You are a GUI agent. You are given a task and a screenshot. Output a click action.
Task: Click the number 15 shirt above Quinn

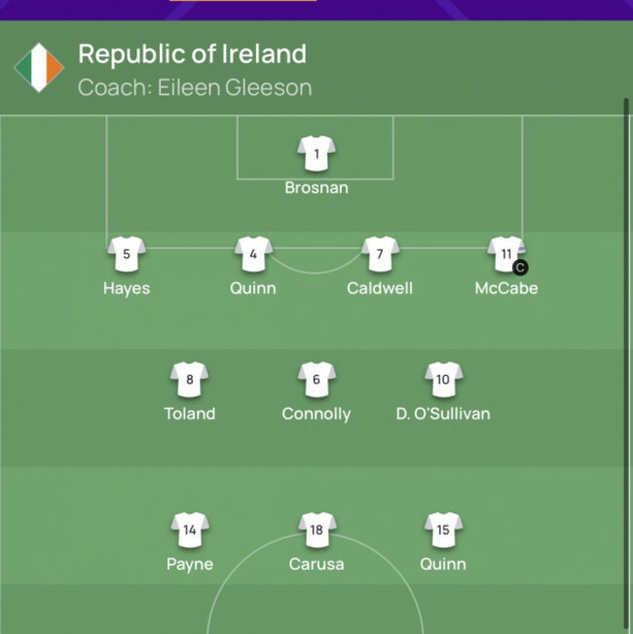pos(443,531)
